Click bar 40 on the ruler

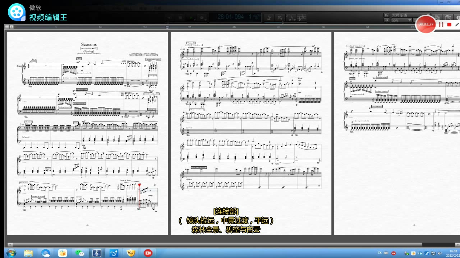coord(234,27)
